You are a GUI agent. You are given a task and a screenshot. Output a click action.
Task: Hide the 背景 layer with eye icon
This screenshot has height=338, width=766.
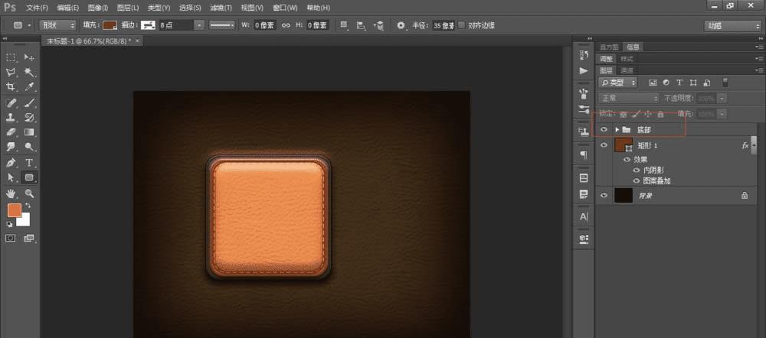[604, 196]
